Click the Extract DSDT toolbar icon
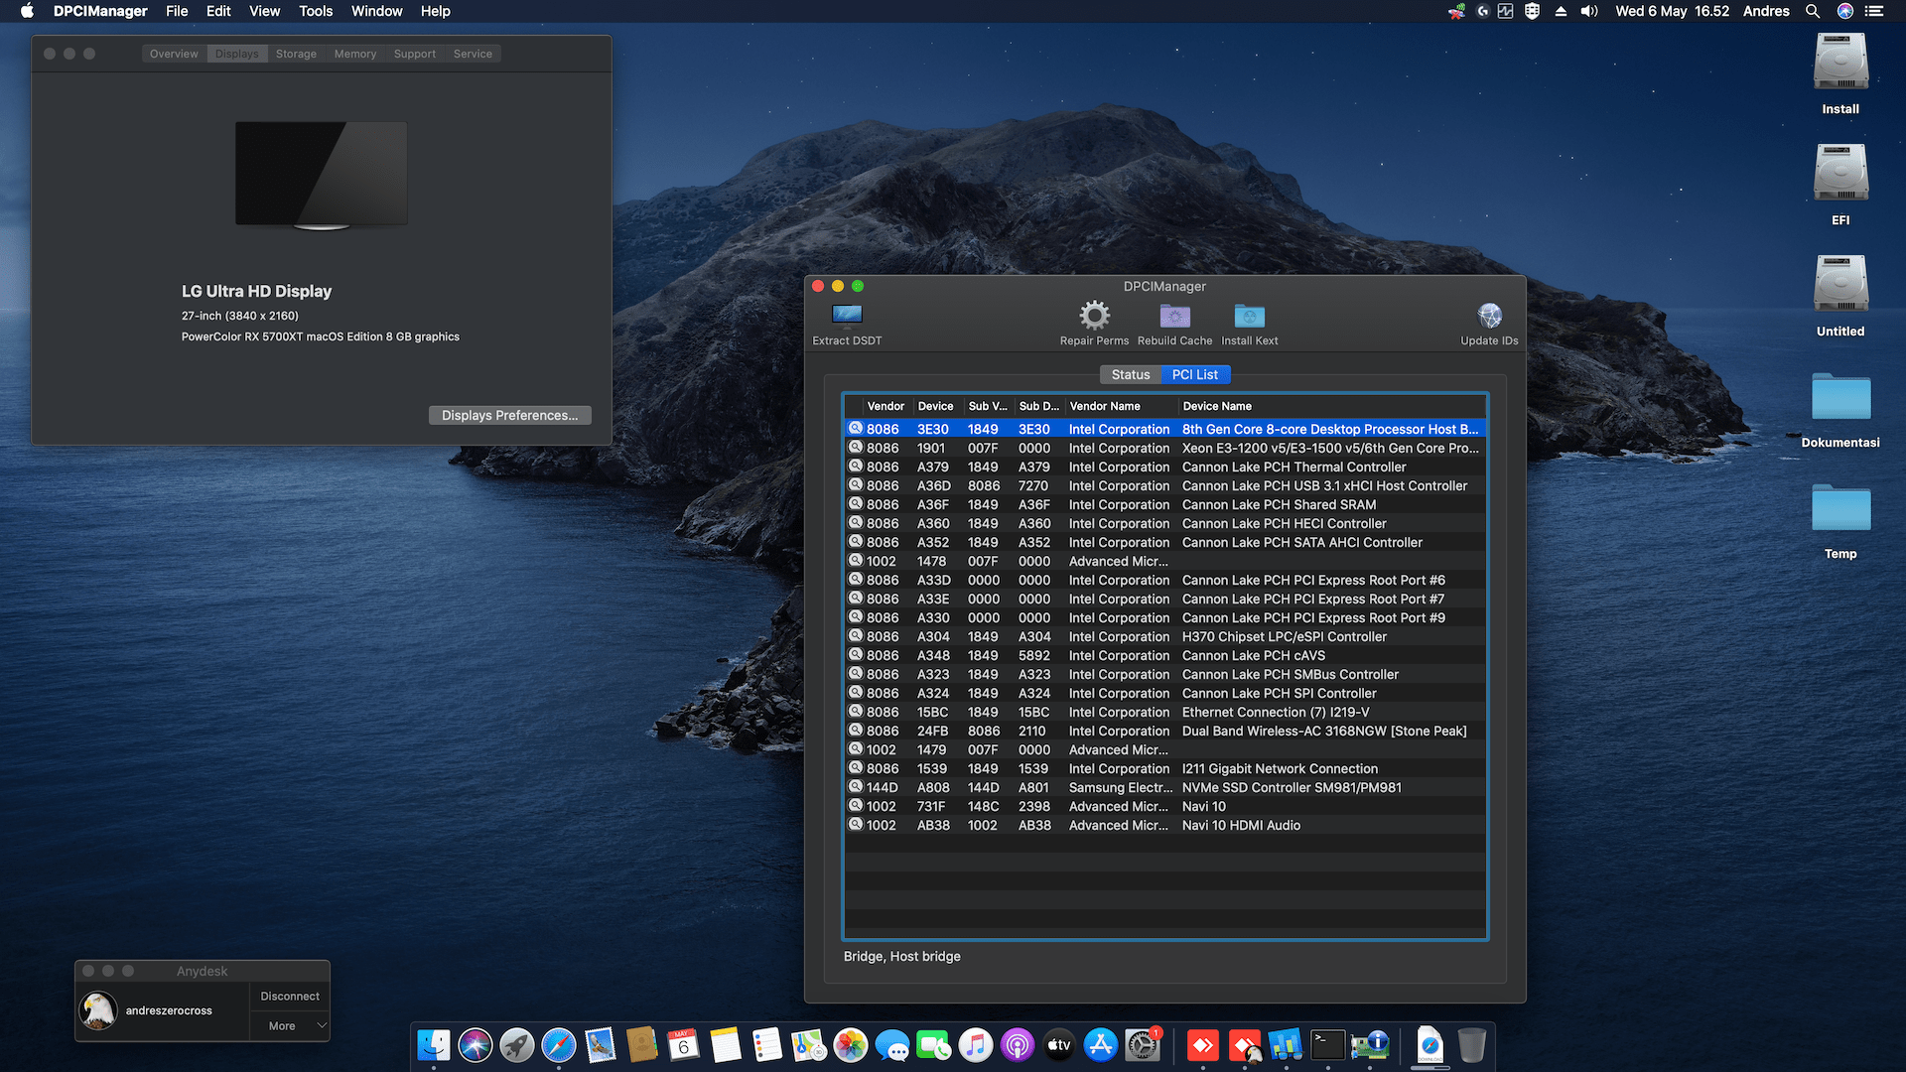The width and height of the screenshot is (1906, 1072). 847,316
